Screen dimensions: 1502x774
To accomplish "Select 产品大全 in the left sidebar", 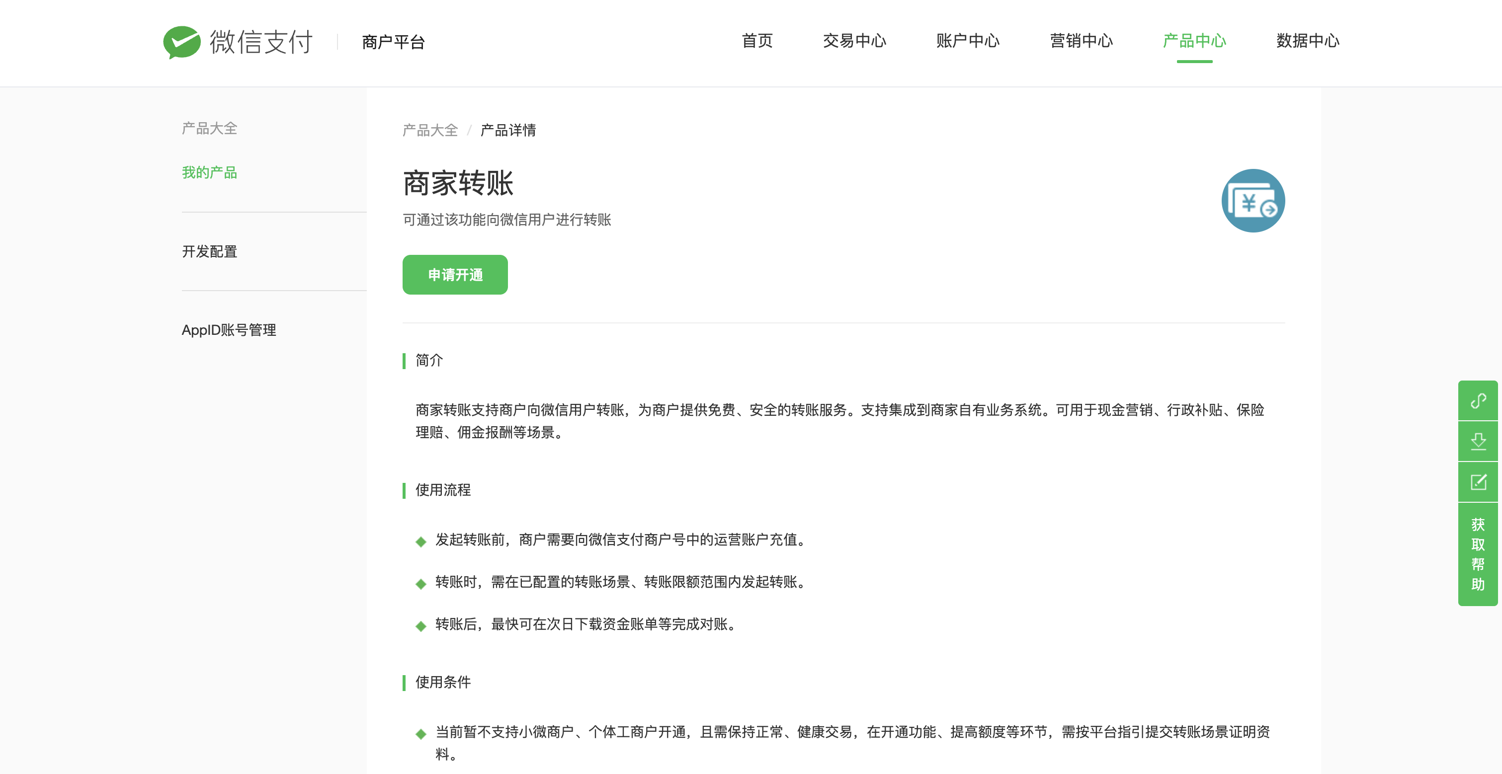I will (209, 128).
